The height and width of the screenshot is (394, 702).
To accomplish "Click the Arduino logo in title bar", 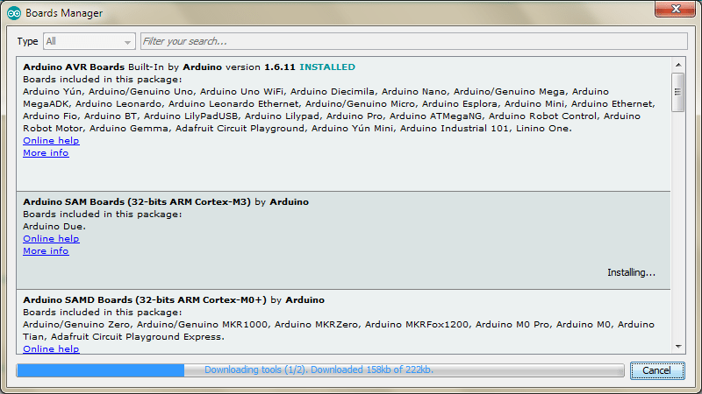I will (13, 13).
